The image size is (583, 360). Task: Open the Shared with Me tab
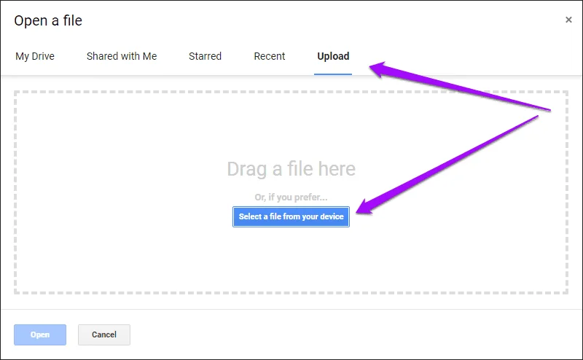click(122, 56)
